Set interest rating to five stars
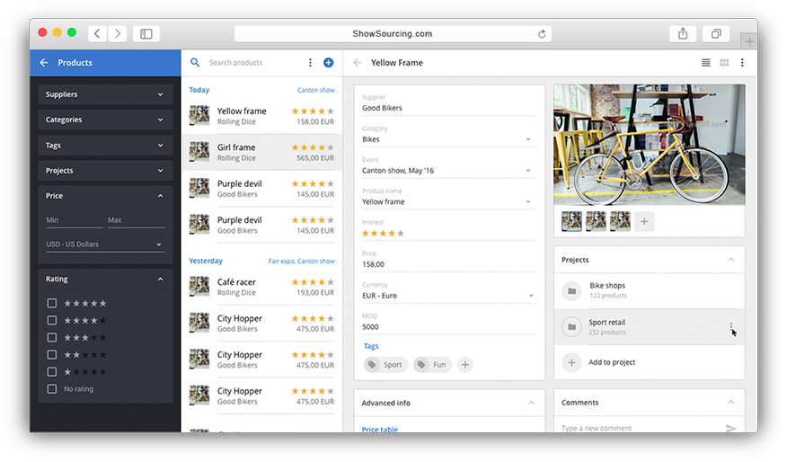 pos(401,233)
